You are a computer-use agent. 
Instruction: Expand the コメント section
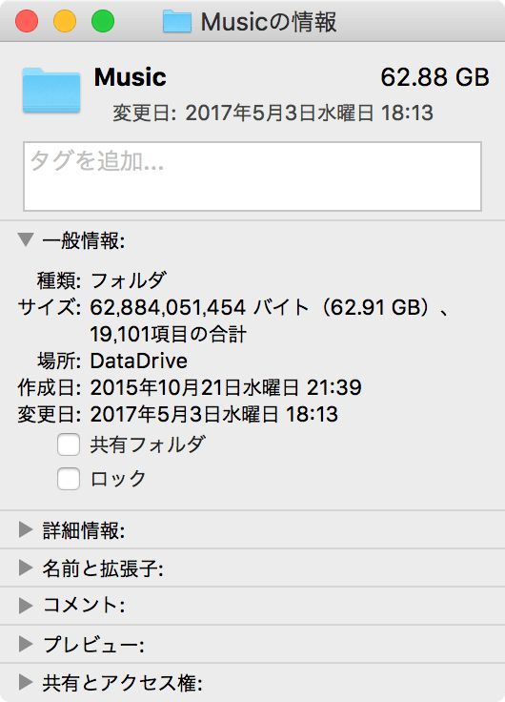click(x=26, y=606)
